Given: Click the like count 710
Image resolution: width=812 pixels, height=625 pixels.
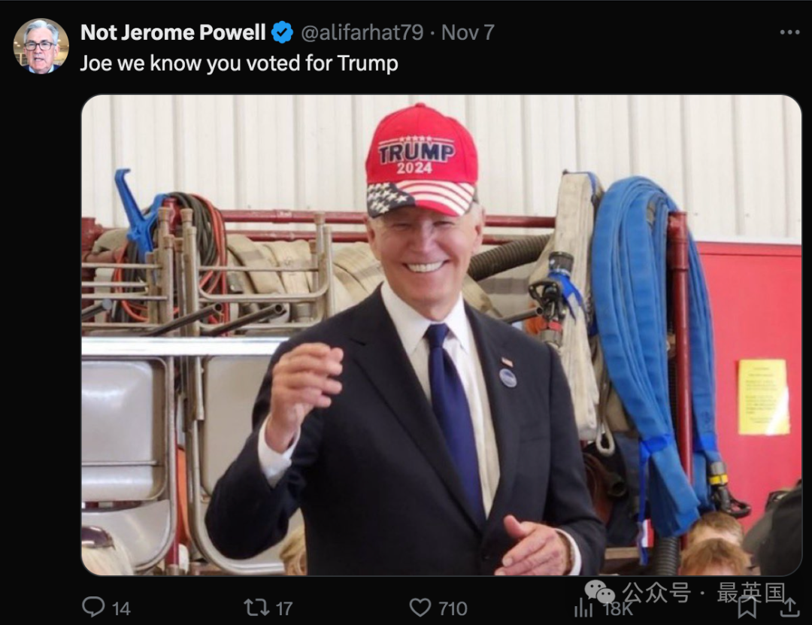Looking at the screenshot, I should (x=453, y=608).
